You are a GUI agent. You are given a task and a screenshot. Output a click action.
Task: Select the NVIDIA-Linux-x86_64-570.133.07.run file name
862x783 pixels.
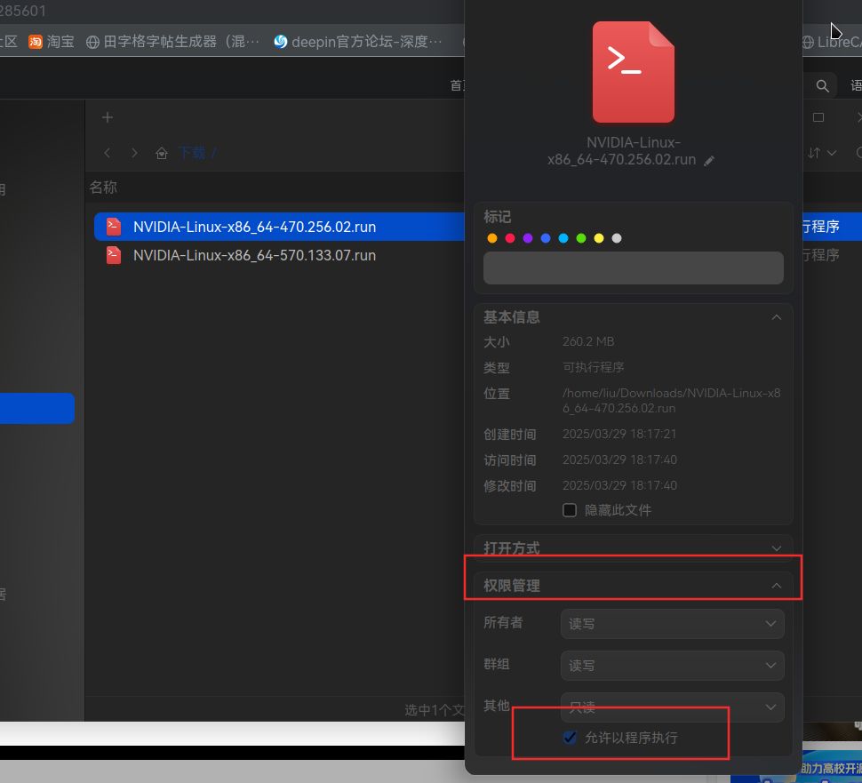(254, 255)
